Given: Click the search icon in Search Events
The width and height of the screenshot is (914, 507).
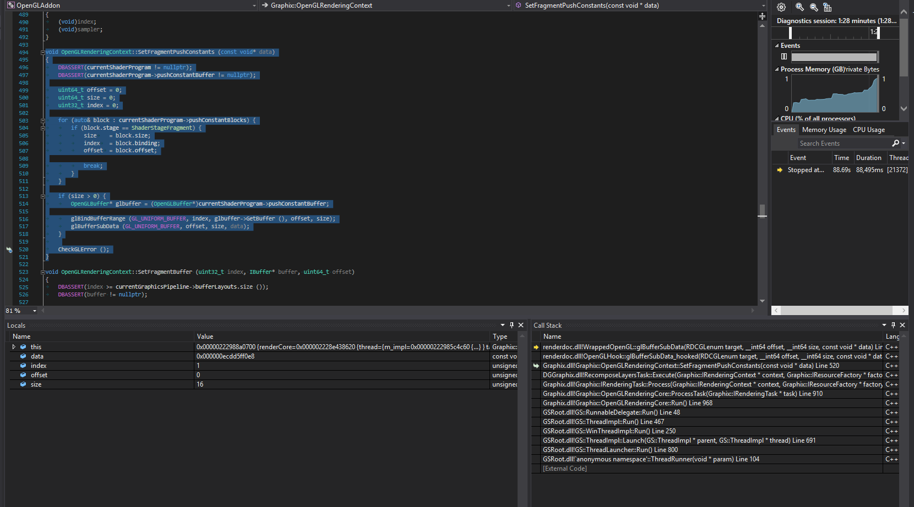Looking at the screenshot, I should 896,143.
